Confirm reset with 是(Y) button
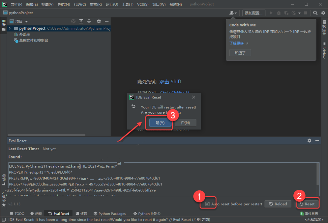The image size is (328, 223). [160, 123]
